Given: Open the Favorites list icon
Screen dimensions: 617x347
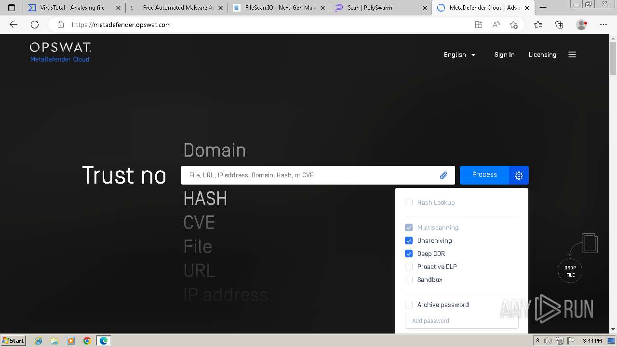Looking at the screenshot, I should pyautogui.click(x=538, y=25).
